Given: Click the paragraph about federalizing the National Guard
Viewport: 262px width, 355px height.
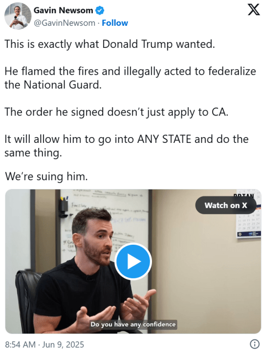Looking at the screenshot, I should coord(130,78).
